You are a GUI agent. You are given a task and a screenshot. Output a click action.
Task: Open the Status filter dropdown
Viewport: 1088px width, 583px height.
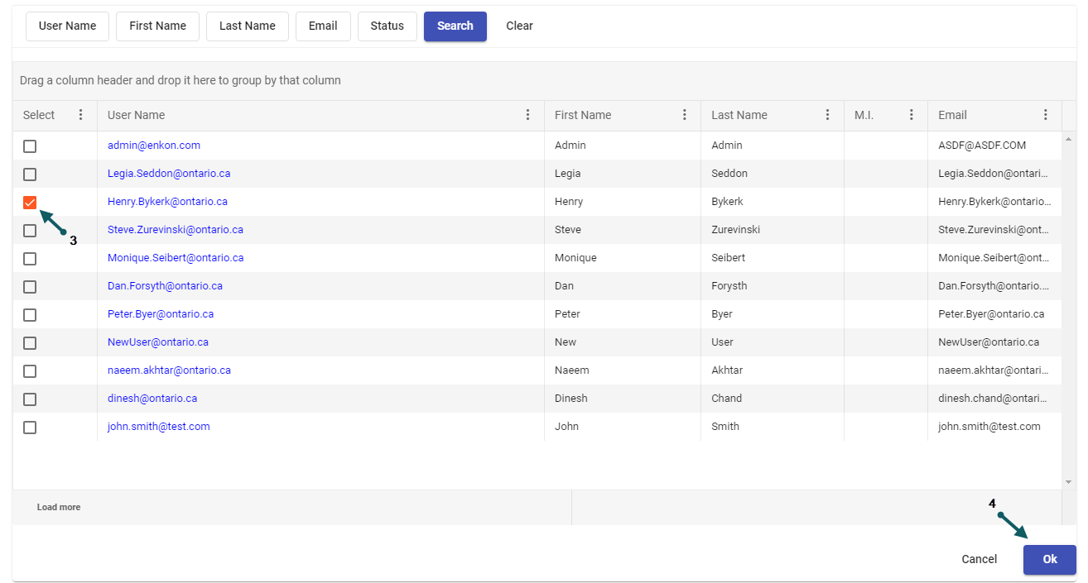point(387,26)
